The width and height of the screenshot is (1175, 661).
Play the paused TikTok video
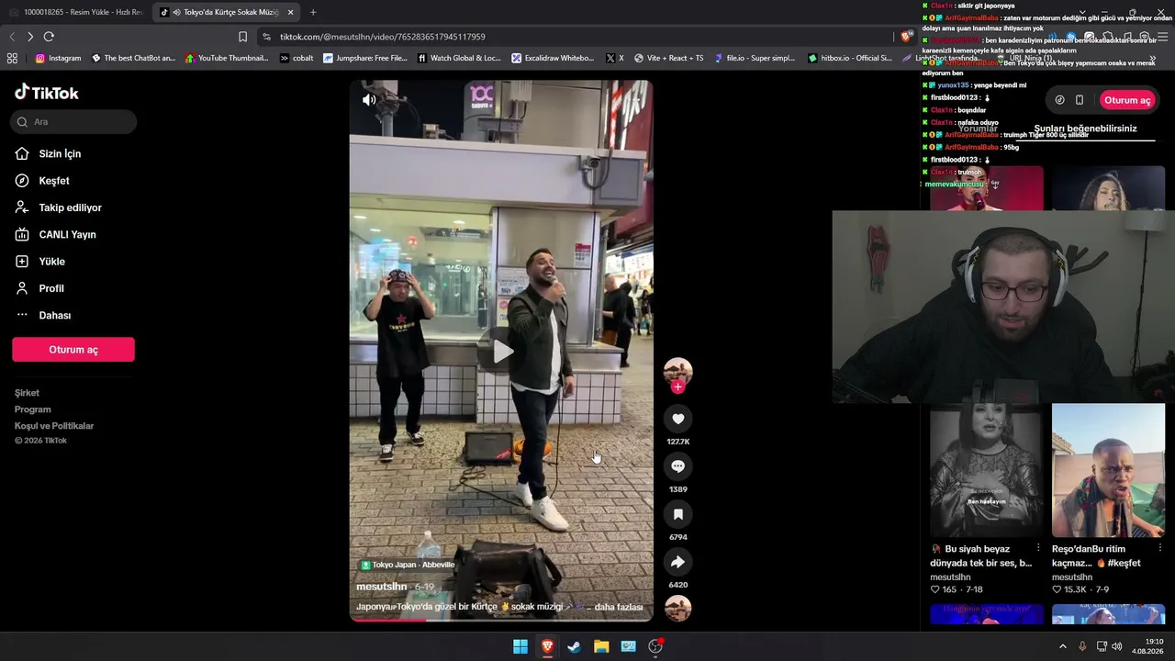click(x=502, y=351)
